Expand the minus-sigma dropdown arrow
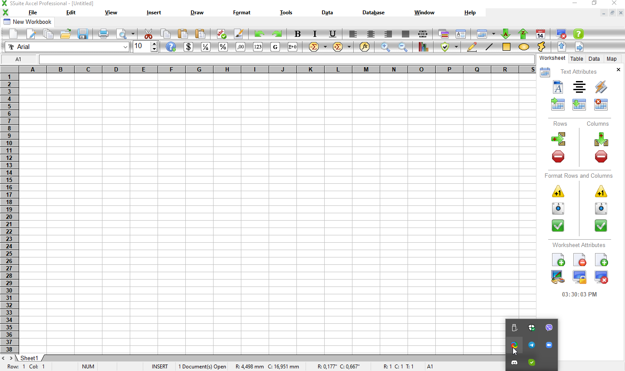This screenshot has height=371, width=625. (x=325, y=47)
